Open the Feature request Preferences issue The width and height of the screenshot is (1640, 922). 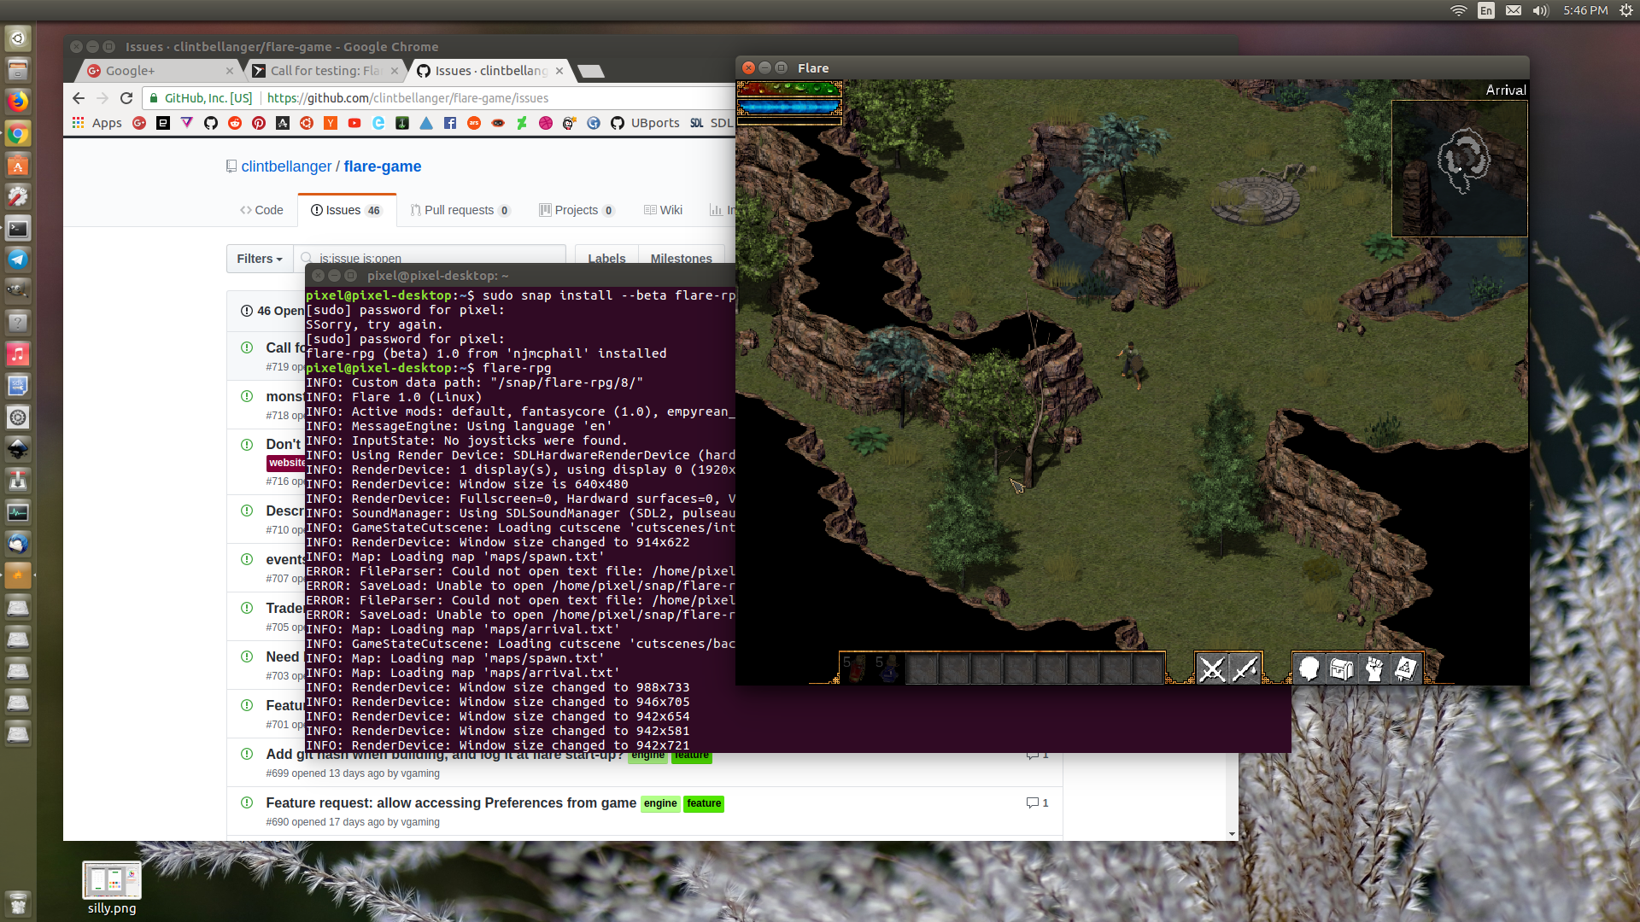pos(450,802)
